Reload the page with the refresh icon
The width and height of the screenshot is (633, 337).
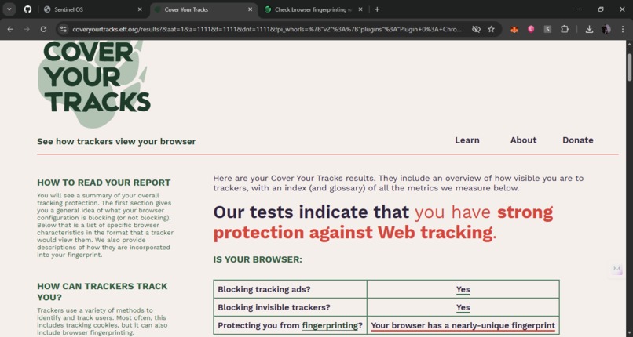[x=43, y=29]
